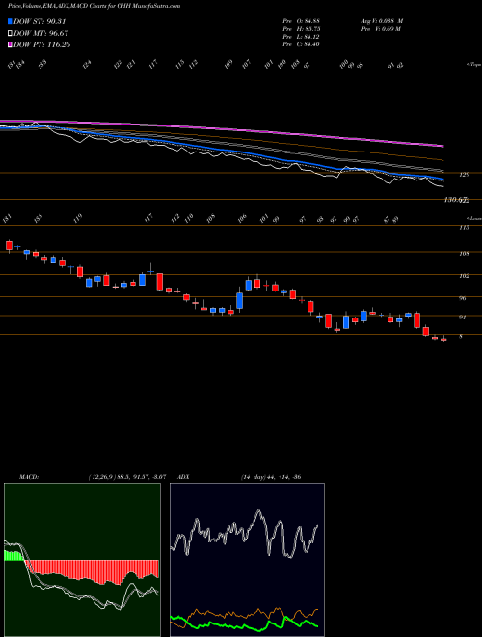Click the white DOW MT legend swatch
Image resolution: width=482 pixels, height=637 pixels.
coord(11,33)
